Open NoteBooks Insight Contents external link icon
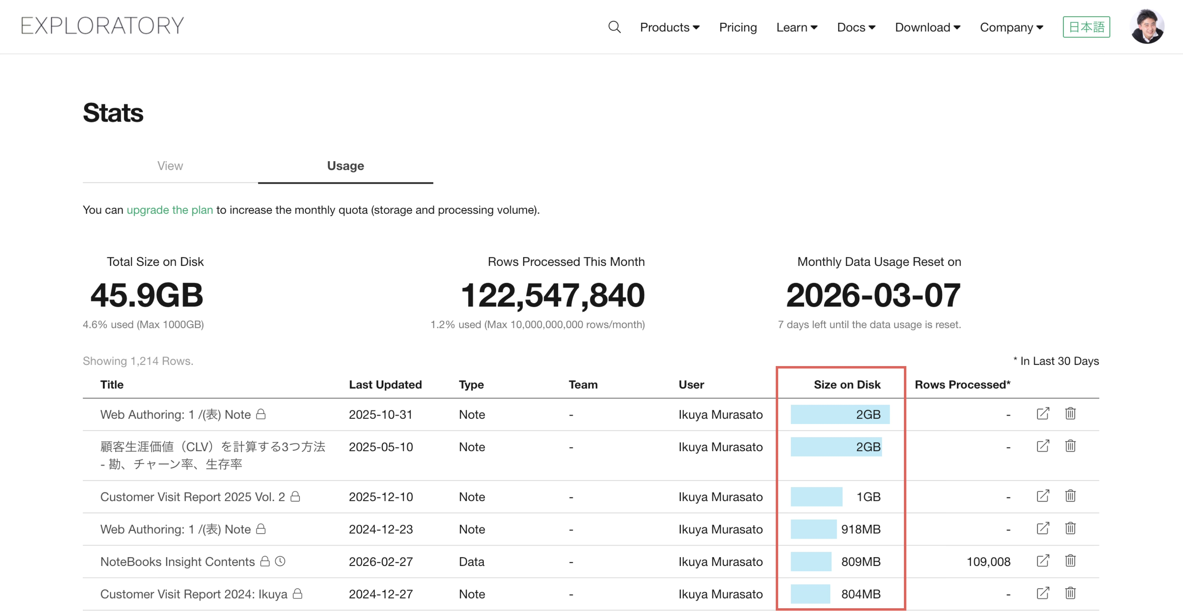This screenshot has height=615, width=1183. pyautogui.click(x=1043, y=561)
